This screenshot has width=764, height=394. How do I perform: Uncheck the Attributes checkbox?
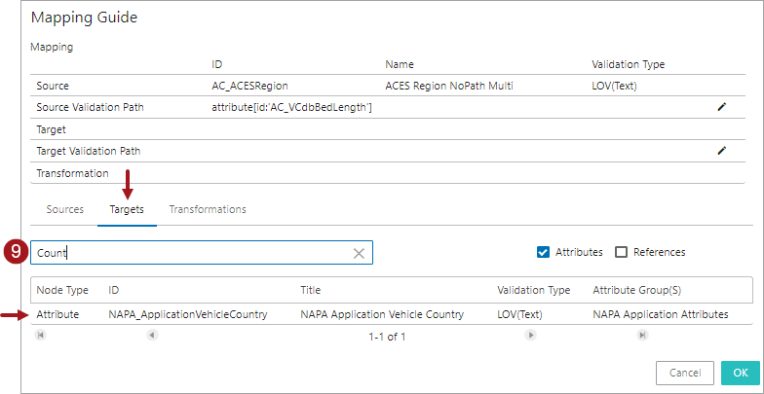click(x=544, y=252)
